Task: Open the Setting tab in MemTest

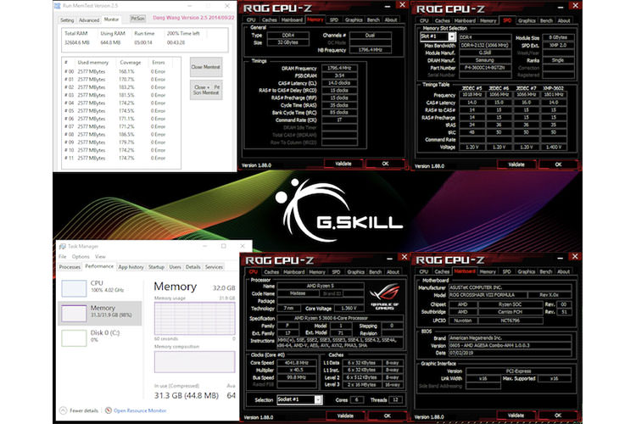Action: (67, 20)
